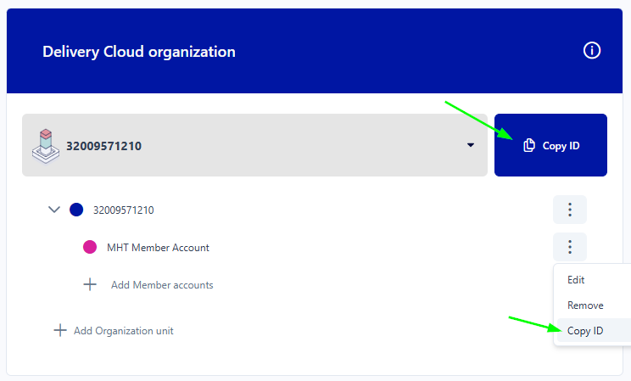
Task: Select the 32009571210 tree entry label
Action: tap(123, 210)
